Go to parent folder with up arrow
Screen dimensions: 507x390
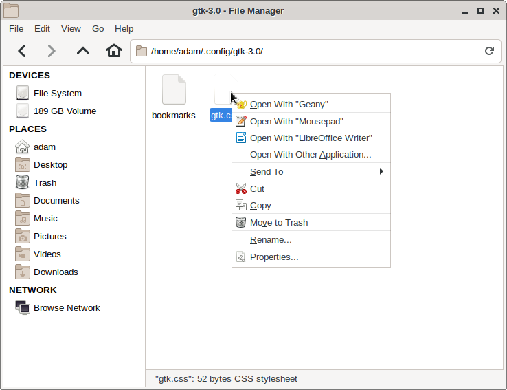(x=83, y=51)
